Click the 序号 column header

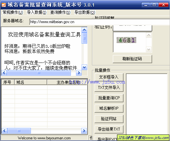8,82
